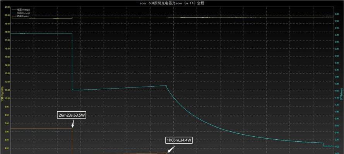Click the left axis value 4.00
The width and height of the screenshot is (344, 154).
coord(8,148)
